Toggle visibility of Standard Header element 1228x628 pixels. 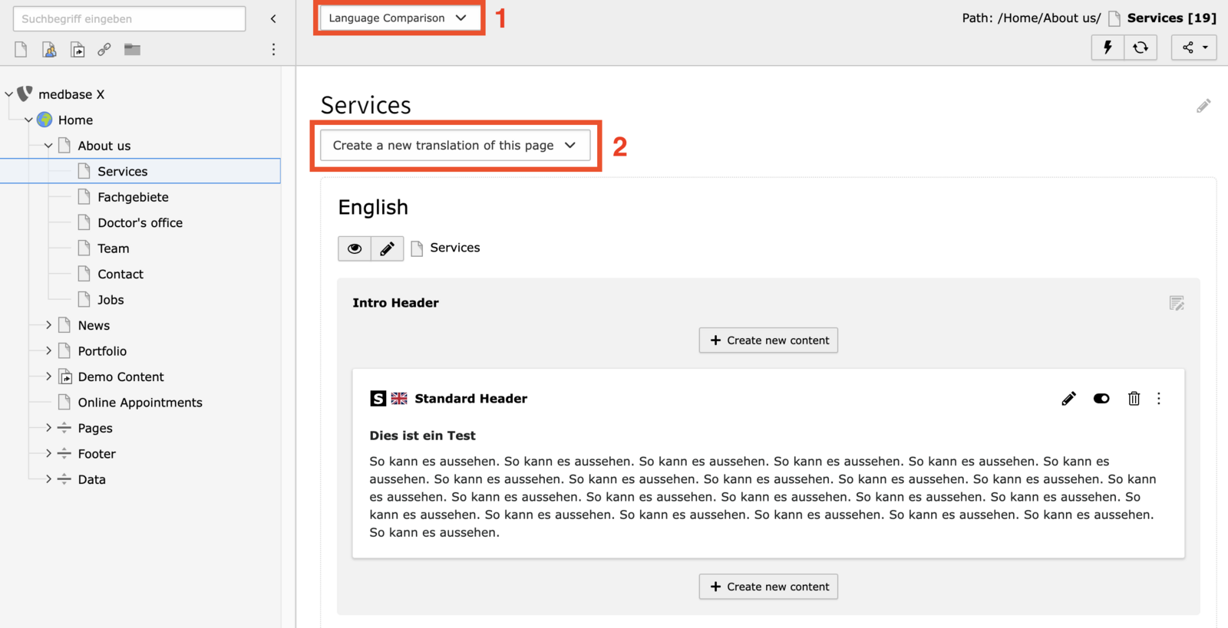point(1101,399)
